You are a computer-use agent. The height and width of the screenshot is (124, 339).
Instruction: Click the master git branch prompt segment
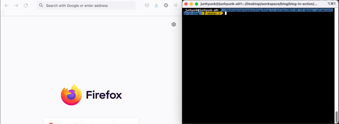[x=212, y=13]
